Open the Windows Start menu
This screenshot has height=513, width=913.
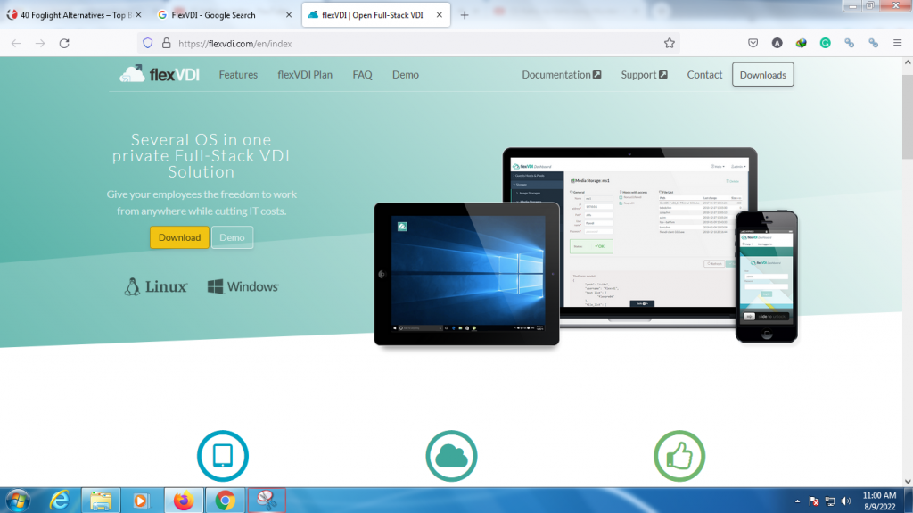coord(18,501)
